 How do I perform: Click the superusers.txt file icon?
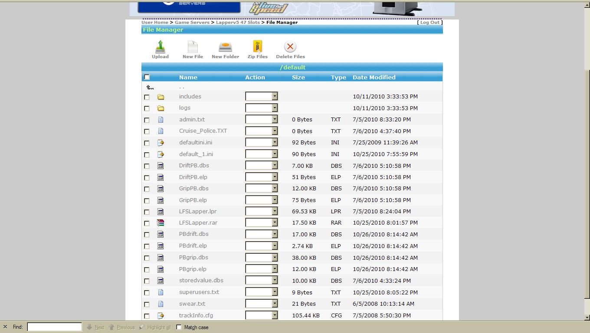pos(161,292)
